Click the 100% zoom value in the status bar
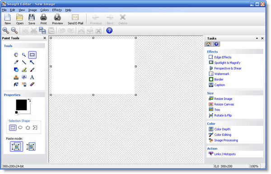 pyautogui.click(x=254, y=166)
